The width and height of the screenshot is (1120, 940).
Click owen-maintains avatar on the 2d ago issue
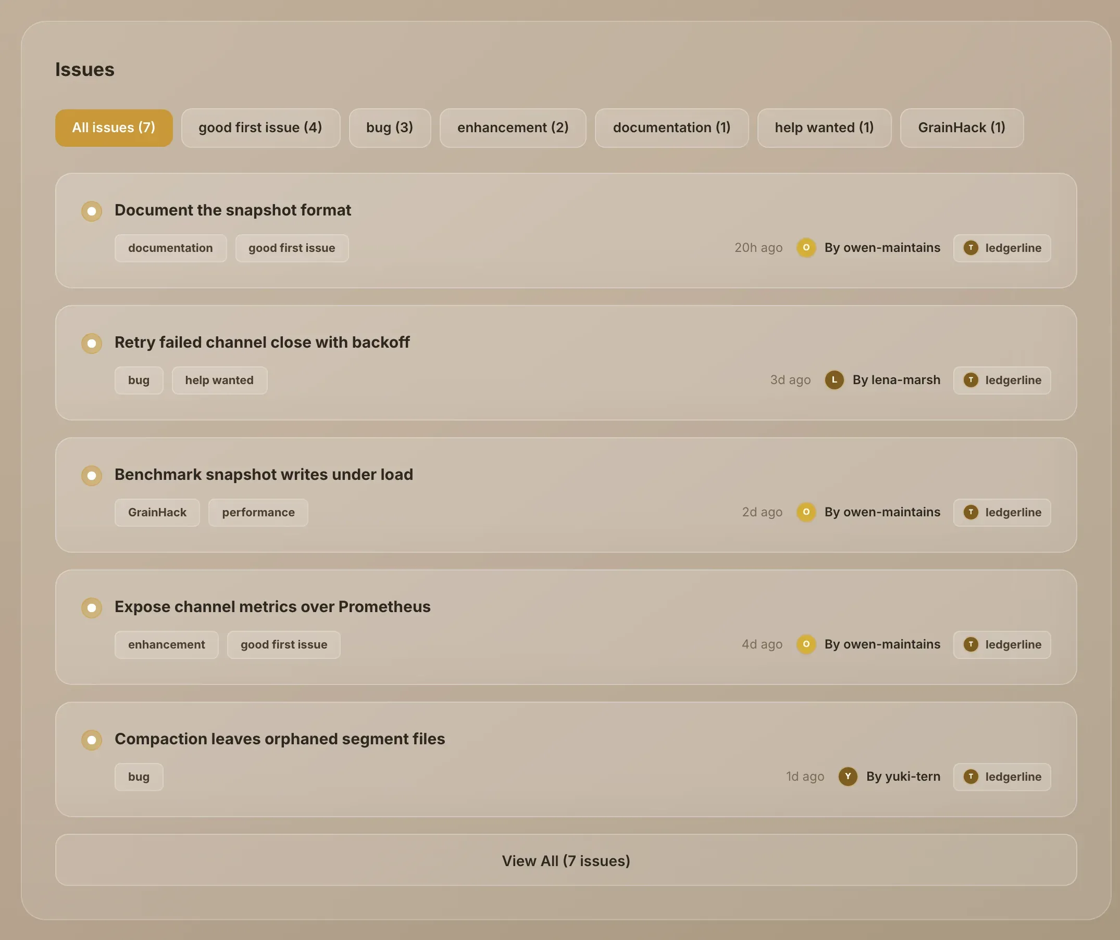pyautogui.click(x=806, y=512)
